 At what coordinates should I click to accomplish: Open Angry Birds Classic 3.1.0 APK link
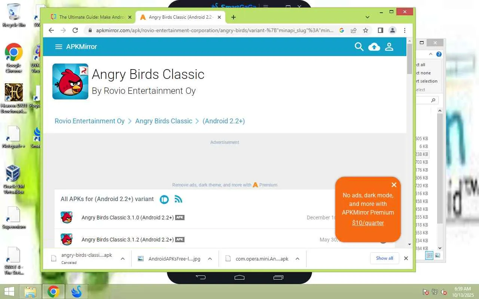(128, 218)
